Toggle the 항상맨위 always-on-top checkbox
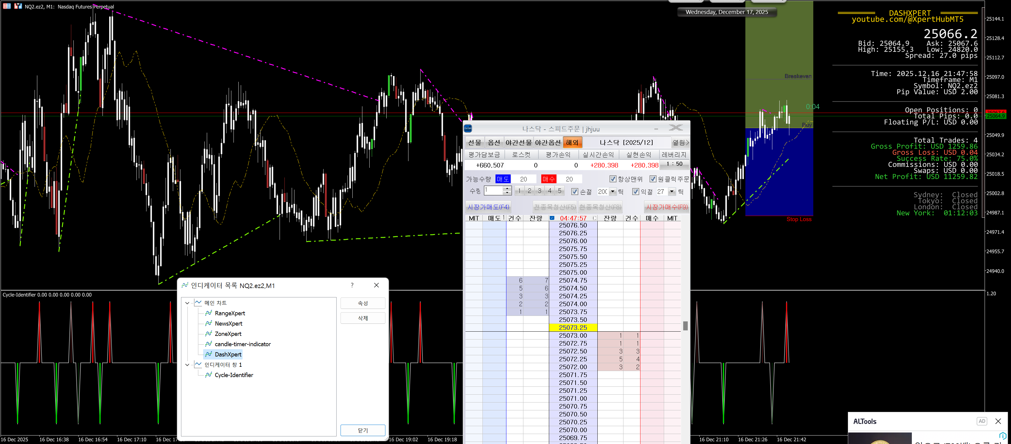1011x444 pixels. (613, 179)
